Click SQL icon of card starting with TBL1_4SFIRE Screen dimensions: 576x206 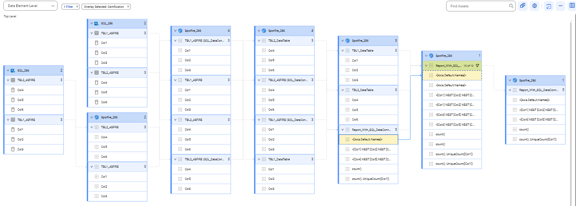coord(97,23)
